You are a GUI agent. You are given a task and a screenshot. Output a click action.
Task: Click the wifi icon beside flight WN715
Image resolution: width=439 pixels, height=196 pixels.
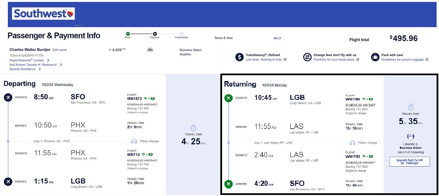(x=143, y=154)
